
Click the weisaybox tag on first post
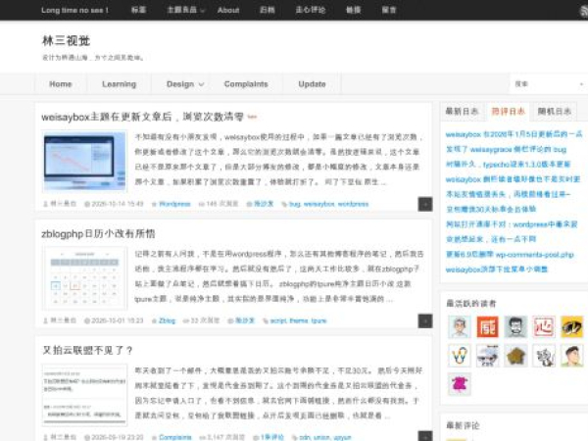point(318,204)
